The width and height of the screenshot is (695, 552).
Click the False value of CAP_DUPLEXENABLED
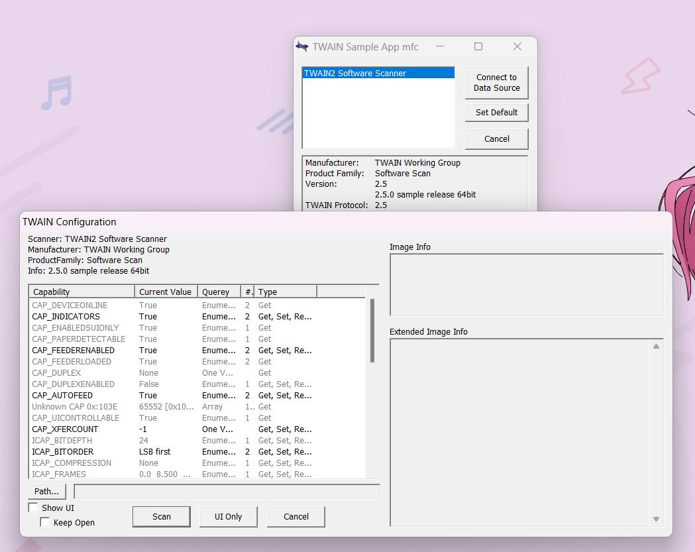point(149,384)
